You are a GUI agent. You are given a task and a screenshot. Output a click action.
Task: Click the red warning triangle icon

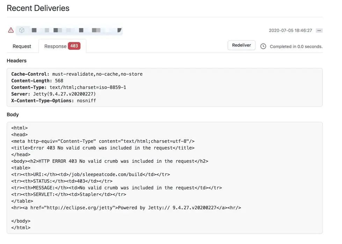click(11, 30)
